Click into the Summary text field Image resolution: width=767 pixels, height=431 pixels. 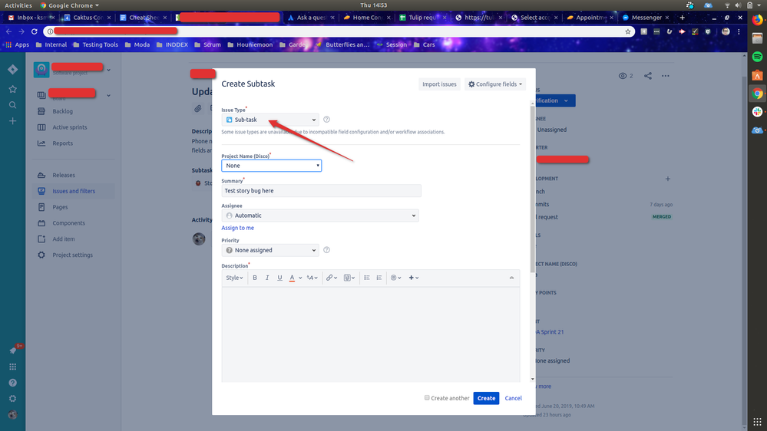click(x=322, y=191)
